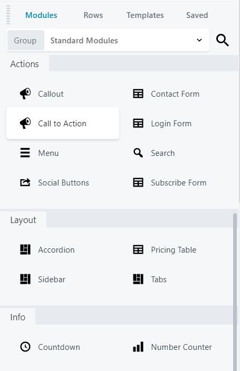Select the Call to Action megaphone icon
Viewport: 240px width, 371px height.
pos(25,123)
